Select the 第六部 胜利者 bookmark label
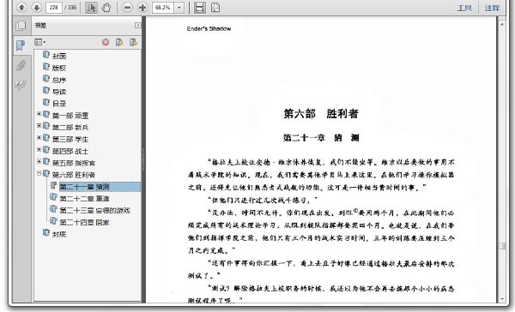This screenshot has width=515, height=312. pos(74,175)
